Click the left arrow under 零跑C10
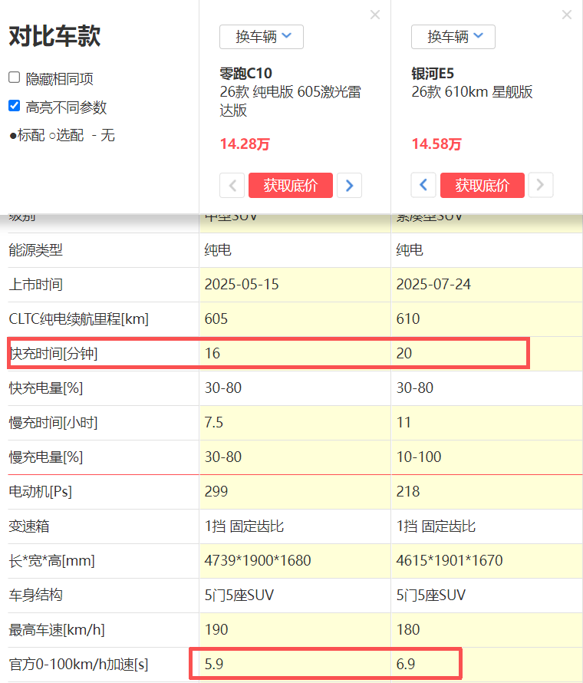 click(x=232, y=185)
